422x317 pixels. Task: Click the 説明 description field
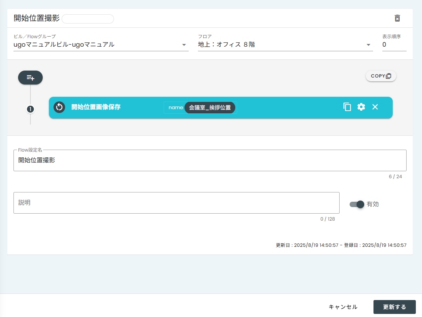point(176,203)
